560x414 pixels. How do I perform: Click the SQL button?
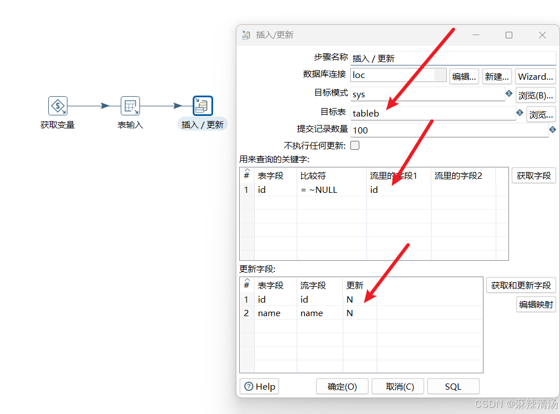(453, 386)
